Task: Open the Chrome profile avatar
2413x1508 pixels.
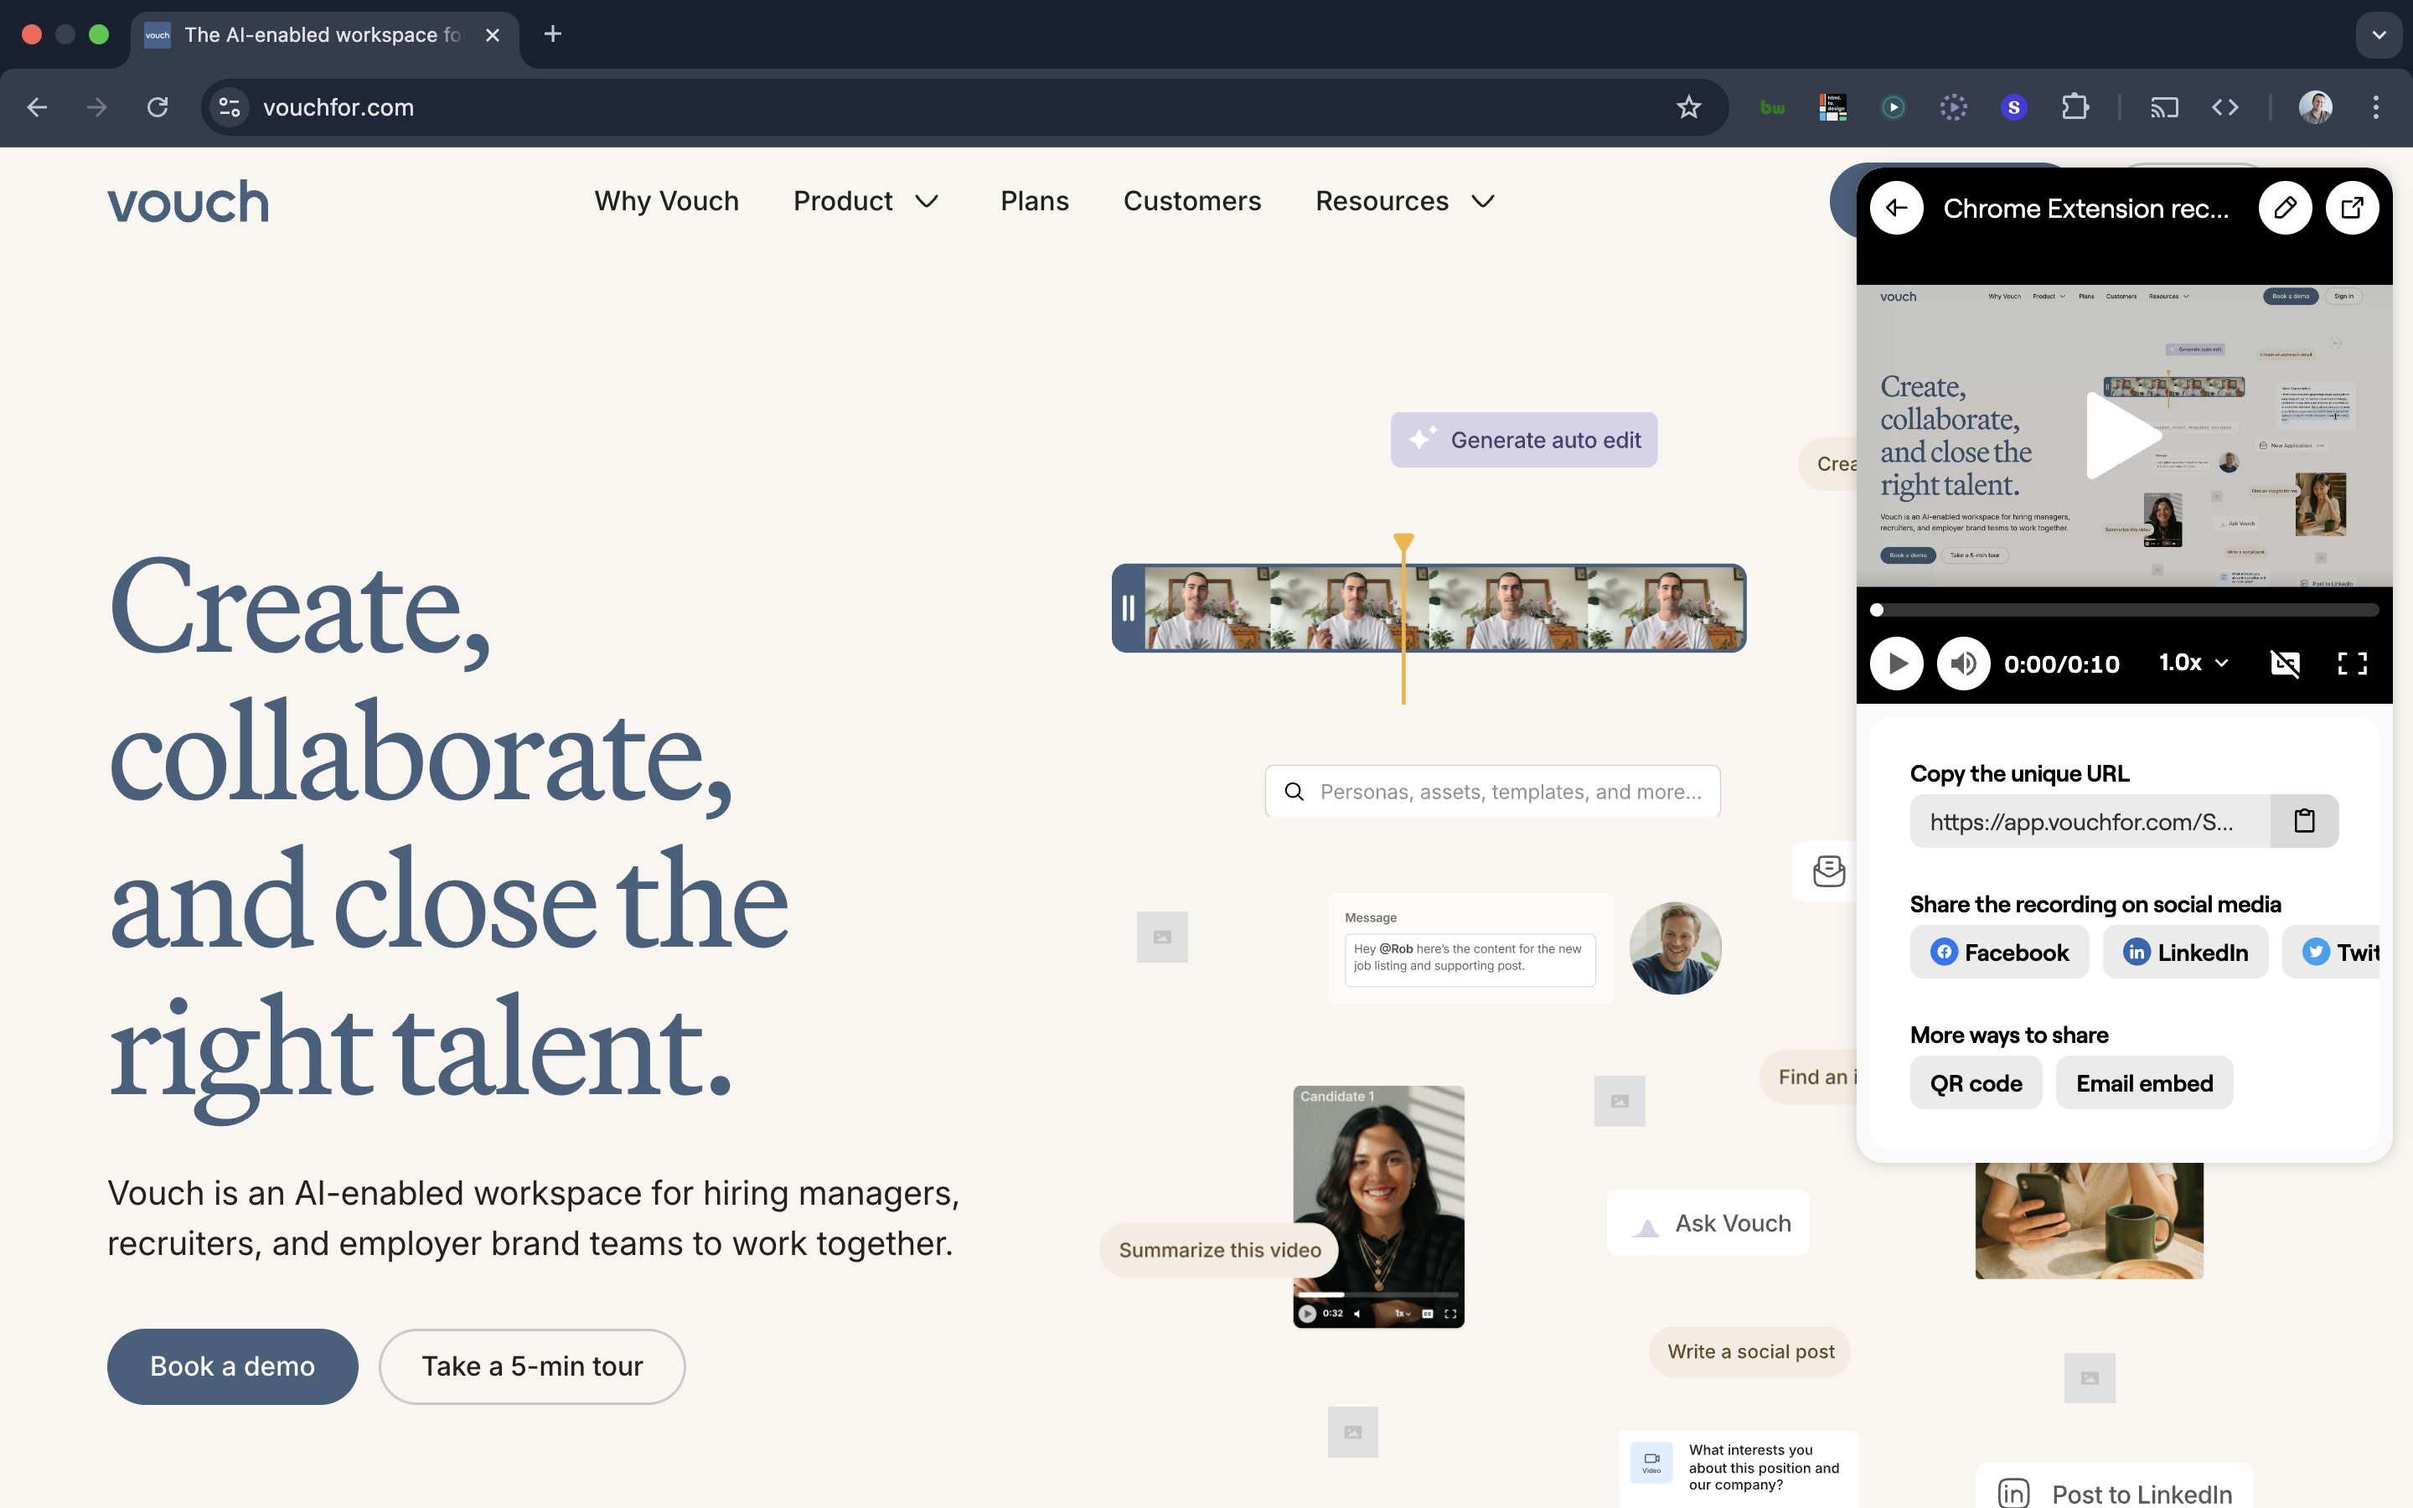Action: click(x=2314, y=106)
